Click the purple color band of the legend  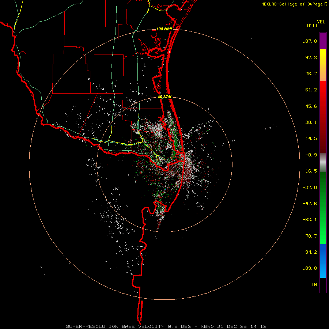pyautogui.click(x=323, y=41)
